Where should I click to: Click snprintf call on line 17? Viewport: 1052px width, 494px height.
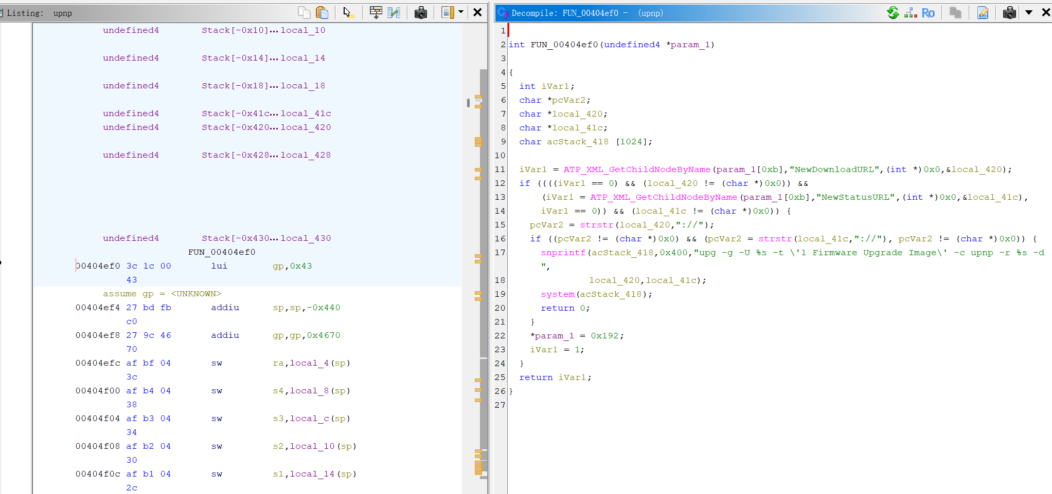[x=563, y=252]
